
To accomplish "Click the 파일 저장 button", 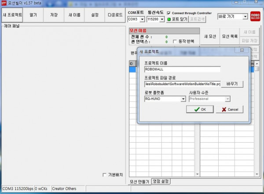I will [x=249, y=41].
